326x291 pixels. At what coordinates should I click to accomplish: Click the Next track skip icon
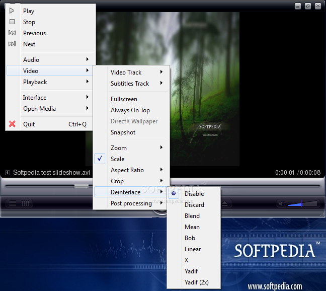(12, 44)
